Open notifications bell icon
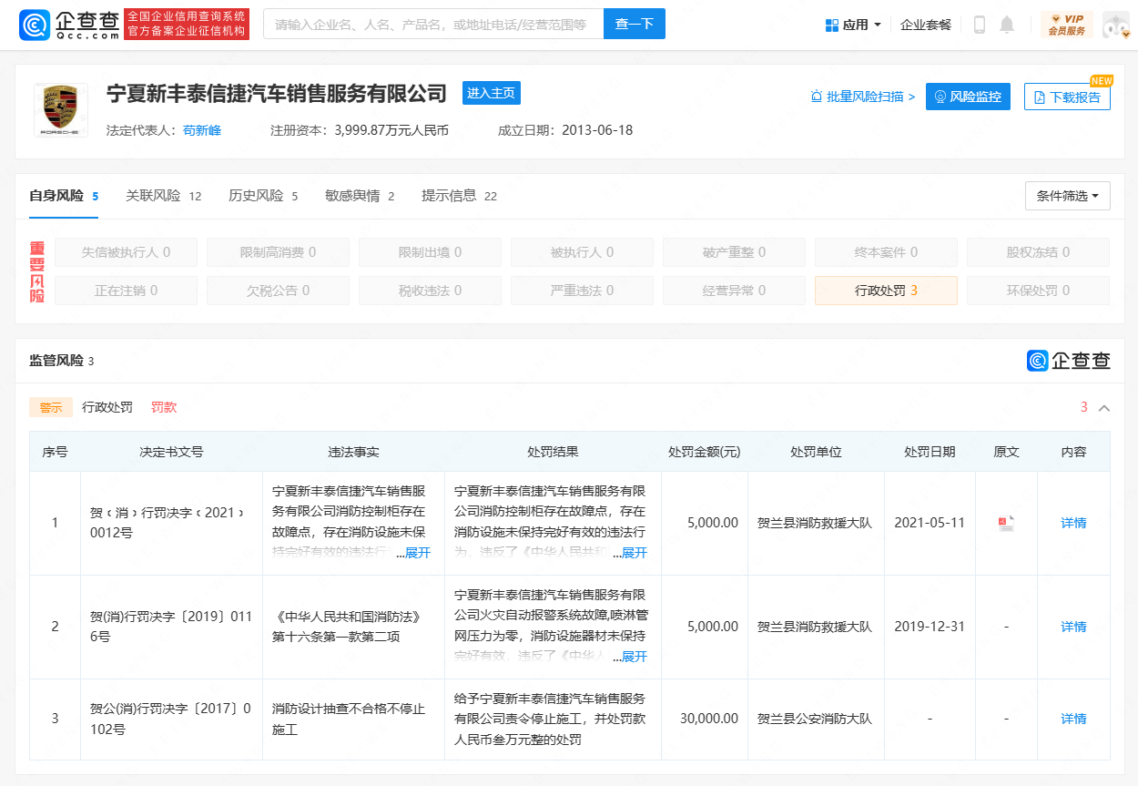Viewport: 1138px width, 786px height. [1007, 25]
